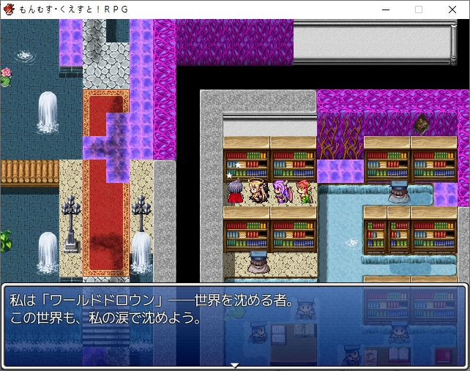470x371 pixels.
Task: Click the red-caped gray-haired hero sprite
Action: (235, 192)
